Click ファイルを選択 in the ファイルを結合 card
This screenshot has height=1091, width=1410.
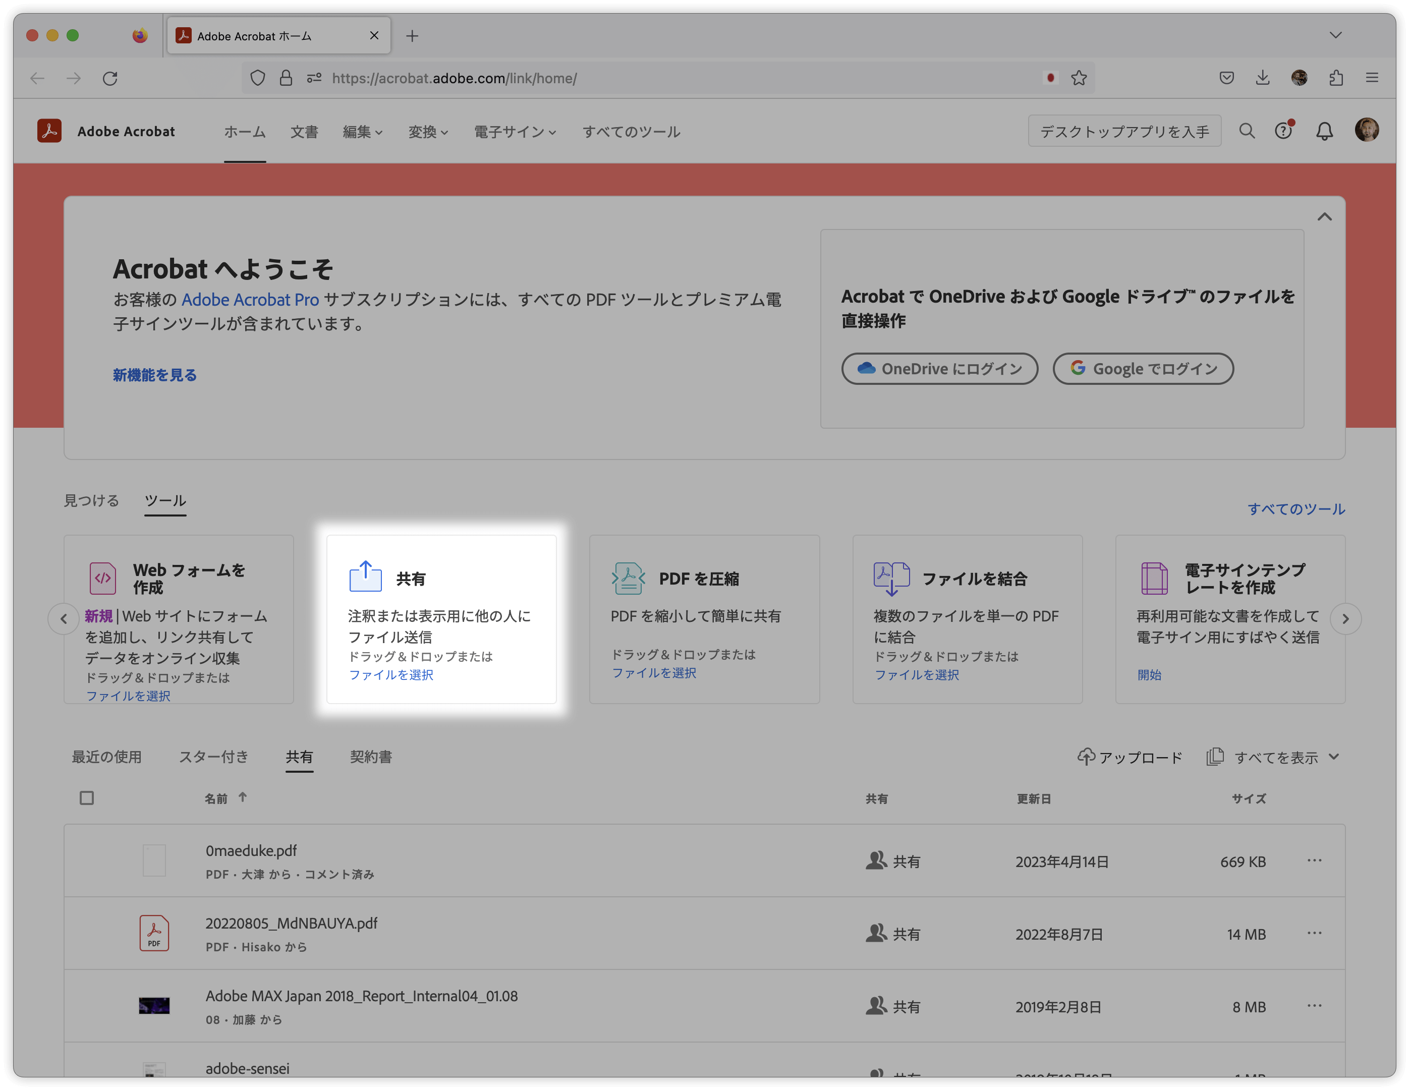coord(917,674)
